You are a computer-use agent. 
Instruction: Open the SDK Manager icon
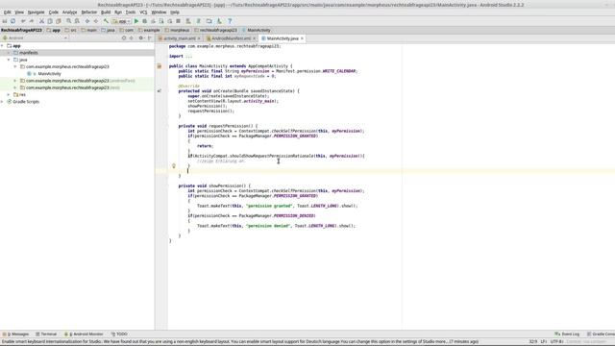[219, 21]
